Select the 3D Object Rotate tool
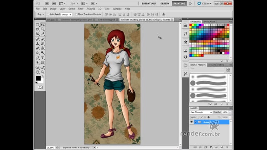 point(38,67)
